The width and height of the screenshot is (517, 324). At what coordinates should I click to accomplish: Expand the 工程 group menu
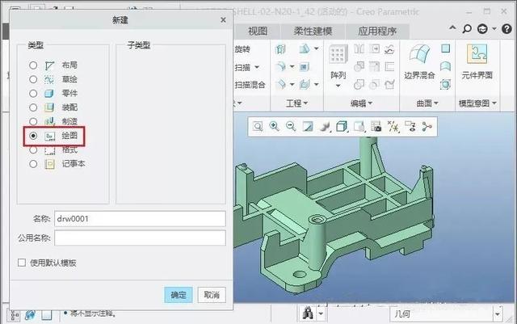[x=296, y=103]
